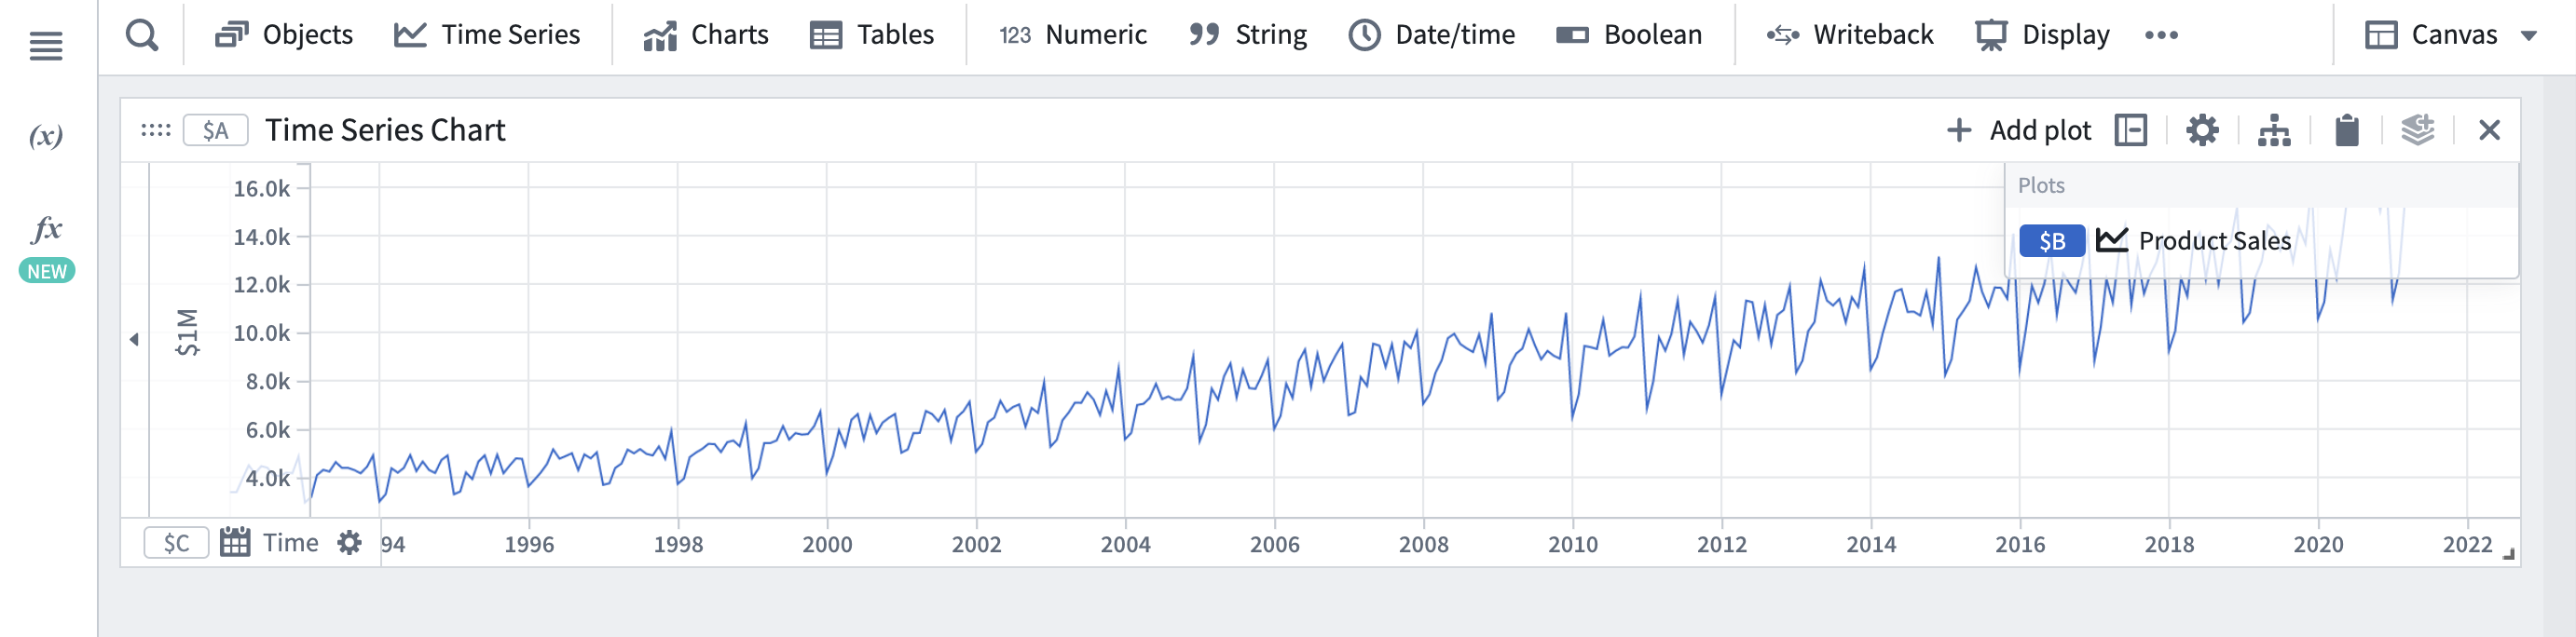
Task: Open the Display menu
Action: (x=2042, y=35)
